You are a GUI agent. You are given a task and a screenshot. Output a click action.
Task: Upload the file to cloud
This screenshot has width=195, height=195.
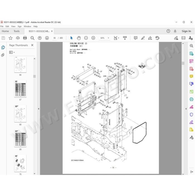18,38
